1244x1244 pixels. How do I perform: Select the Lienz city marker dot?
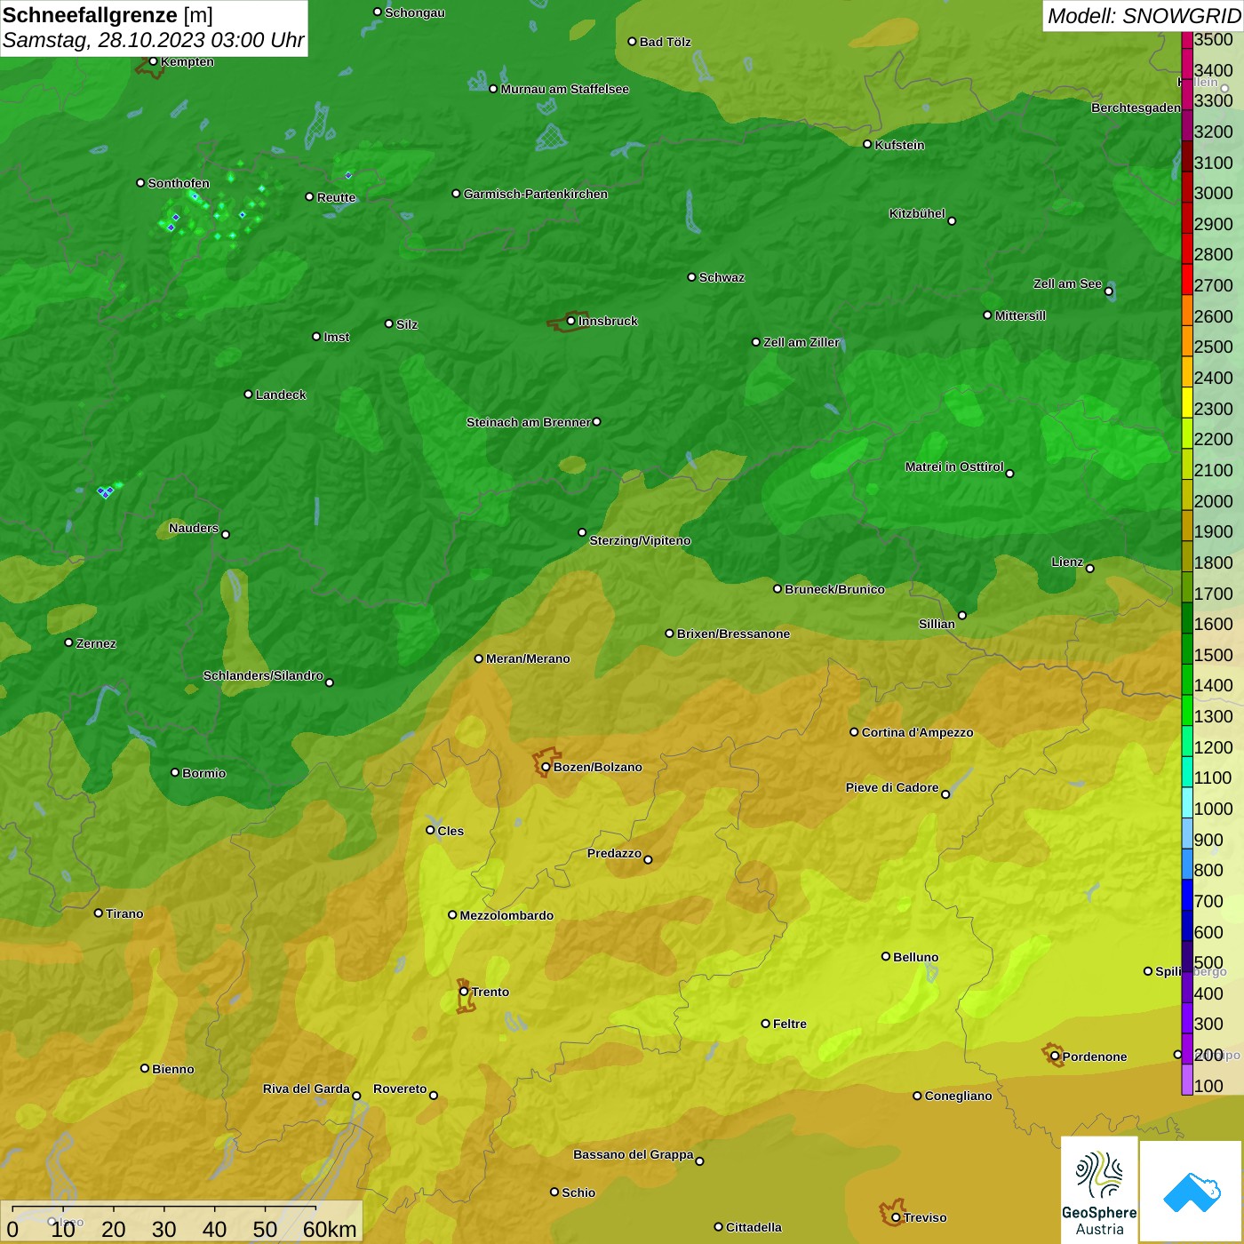(1090, 569)
